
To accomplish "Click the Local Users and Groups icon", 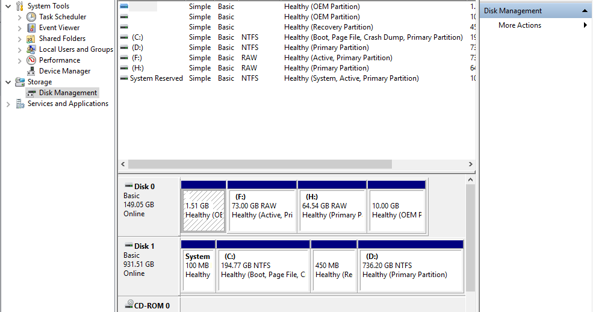I will pos(31,49).
